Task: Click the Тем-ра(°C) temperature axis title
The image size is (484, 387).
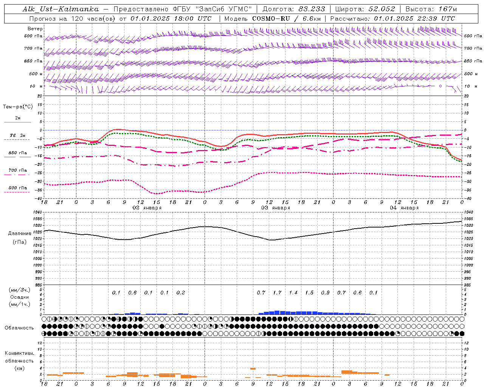Action: click(18, 107)
